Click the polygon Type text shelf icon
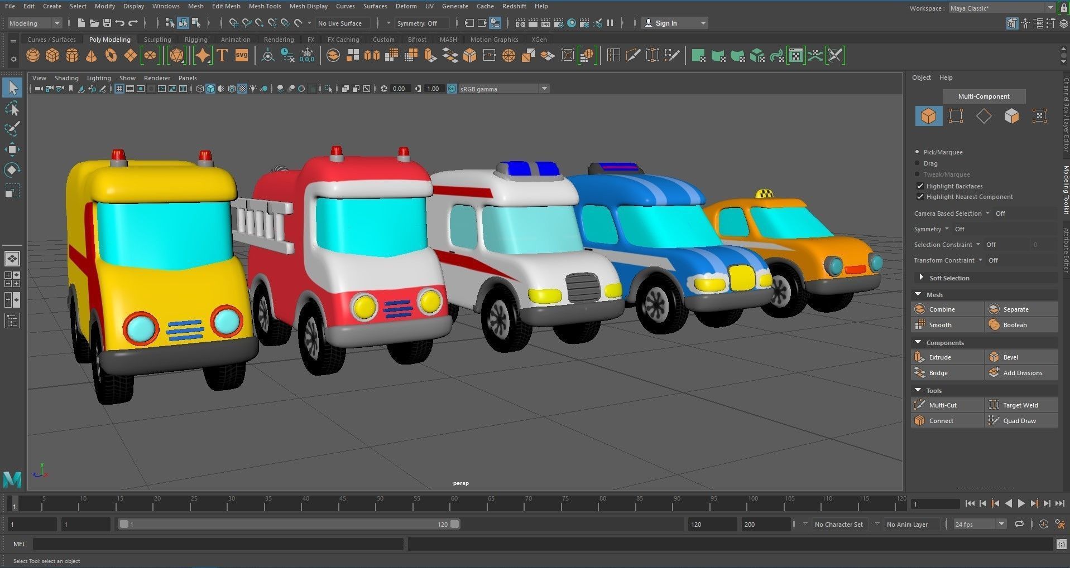Image resolution: width=1070 pixels, height=568 pixels. pos(222,55)
